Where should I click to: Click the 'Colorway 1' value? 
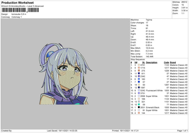(17, 17)
